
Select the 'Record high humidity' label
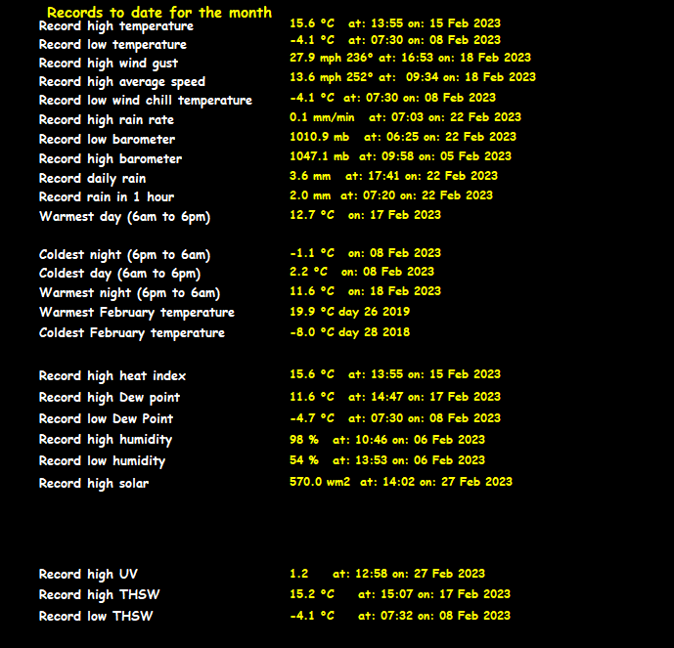pos(106,440)
